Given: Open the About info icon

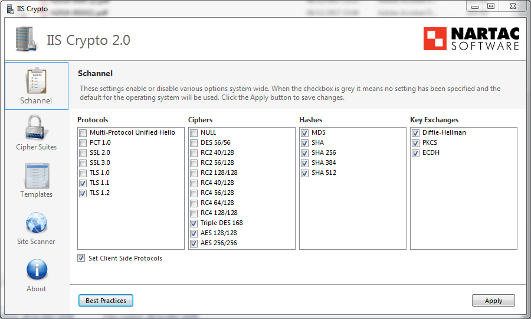Looking at the screenshot, I should [x=37, y=269].
